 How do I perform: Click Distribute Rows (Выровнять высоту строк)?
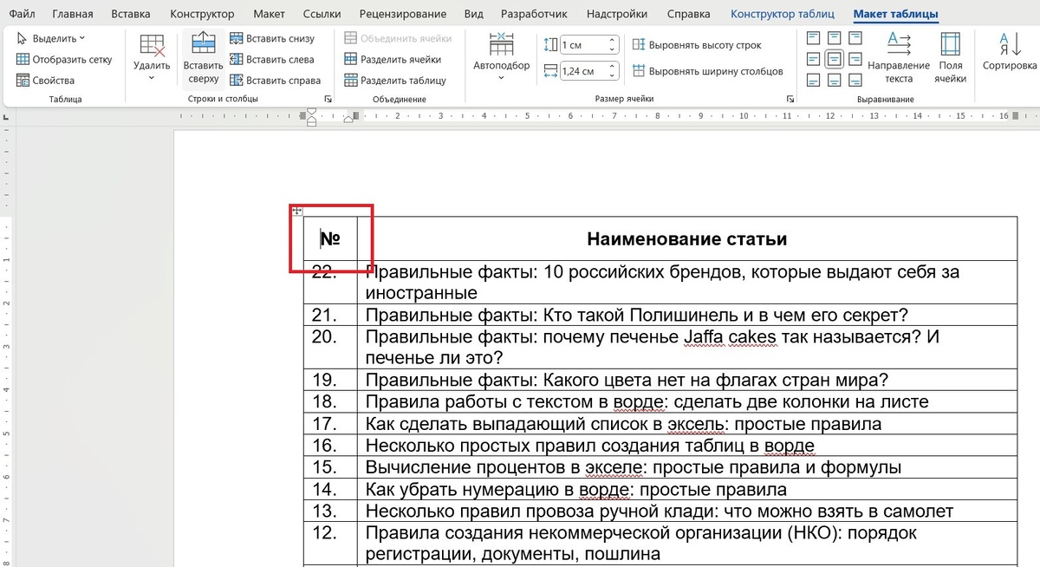(x=697, y=44)
